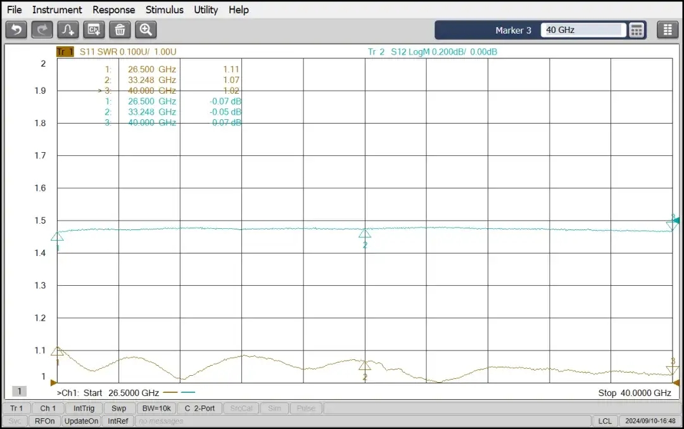Viewport: 684px width, 429px height.
Task: Click S11 SWR trace title text
Action: (128, 51)
